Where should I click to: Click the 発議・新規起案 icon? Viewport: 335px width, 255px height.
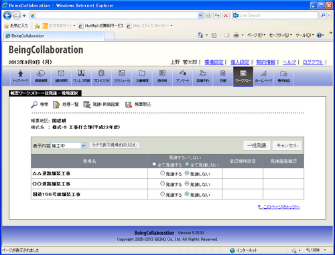[x=86, y=104]
